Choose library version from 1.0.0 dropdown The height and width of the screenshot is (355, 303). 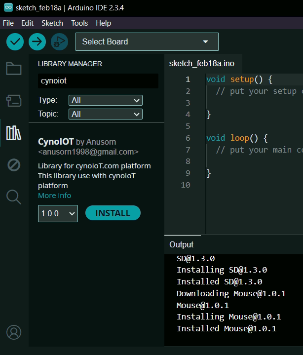tap(58, 213)
